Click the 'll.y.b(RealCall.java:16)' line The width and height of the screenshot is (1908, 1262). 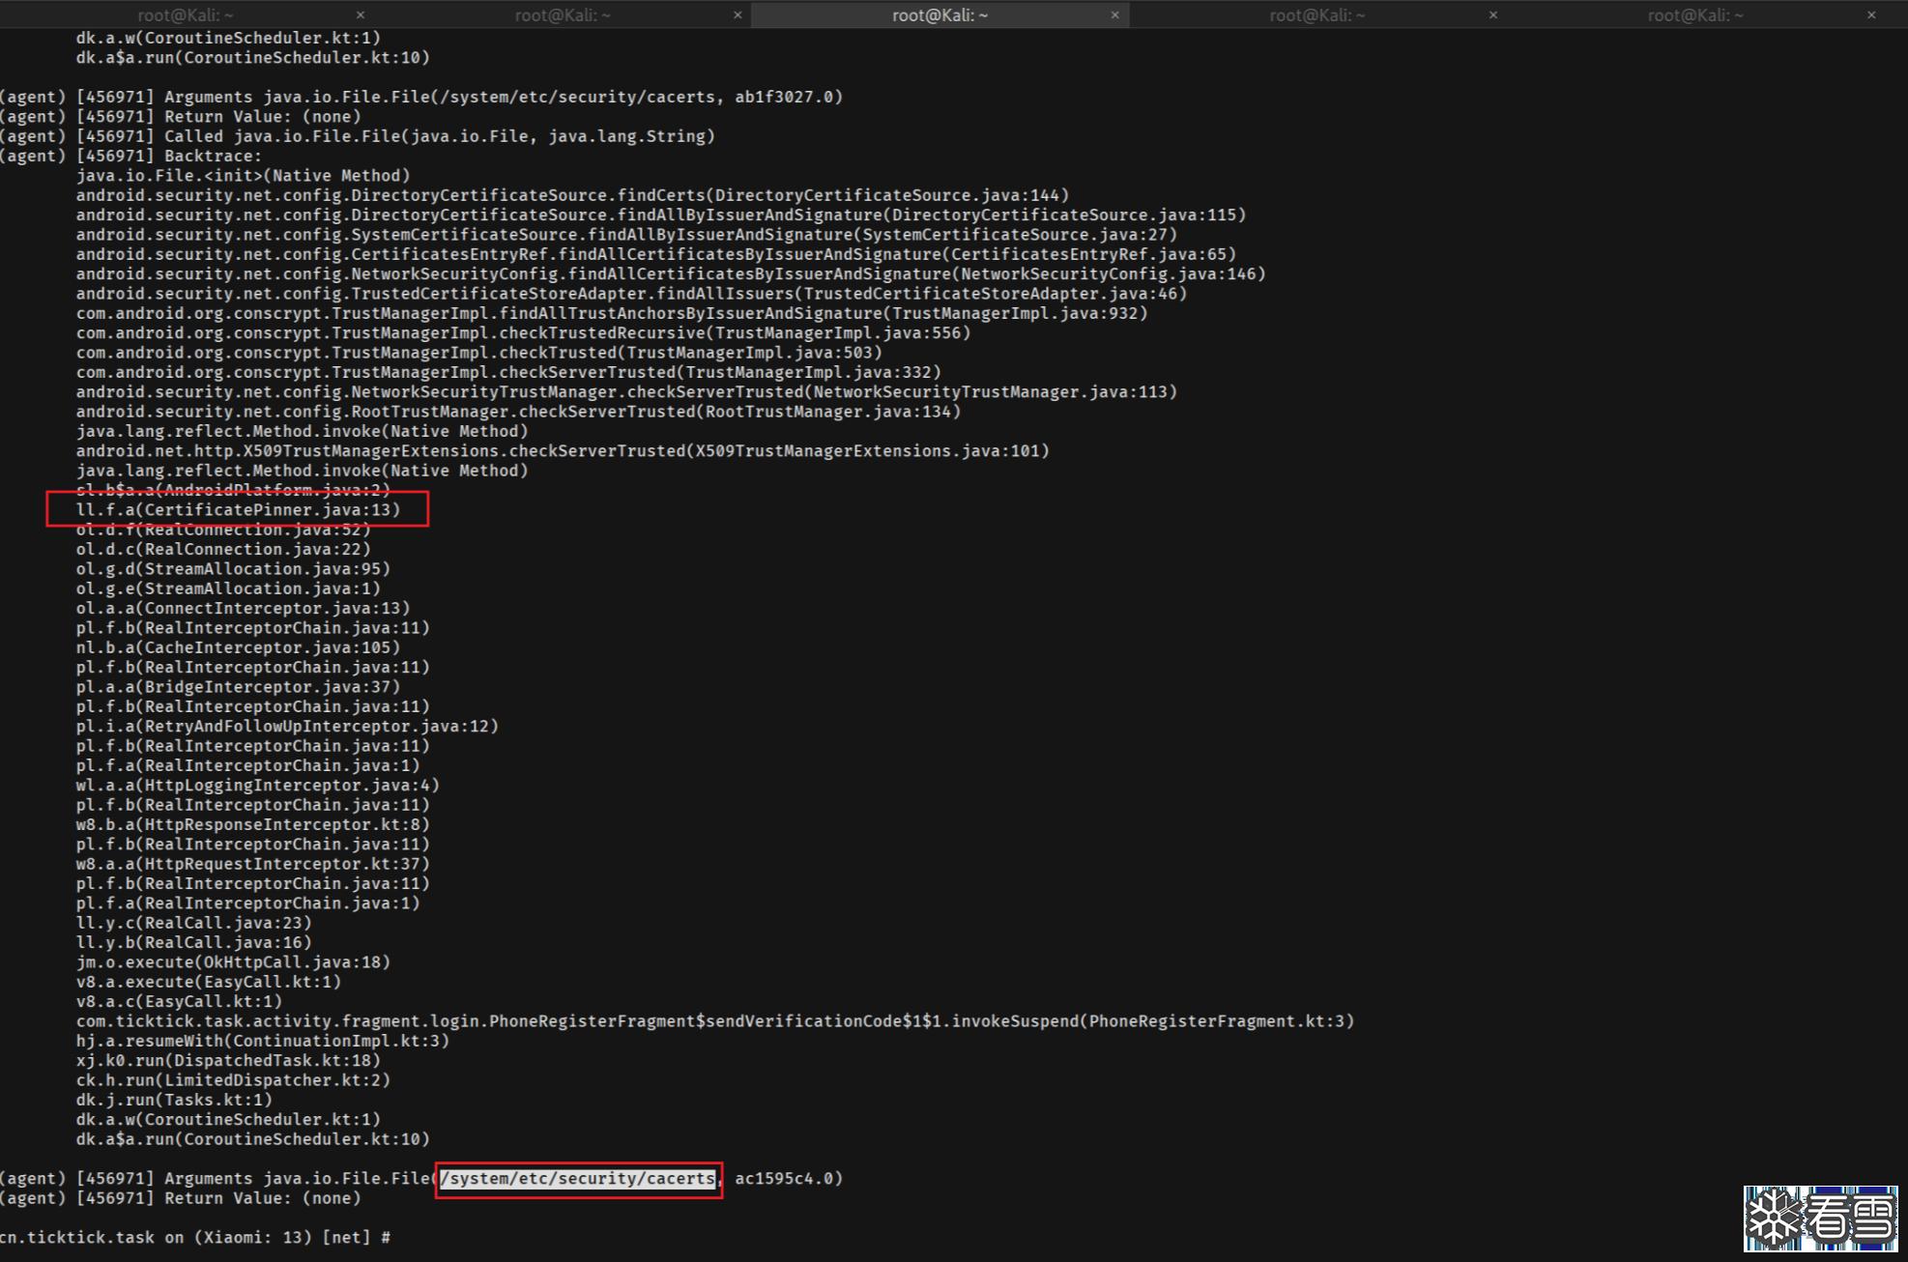194,942
